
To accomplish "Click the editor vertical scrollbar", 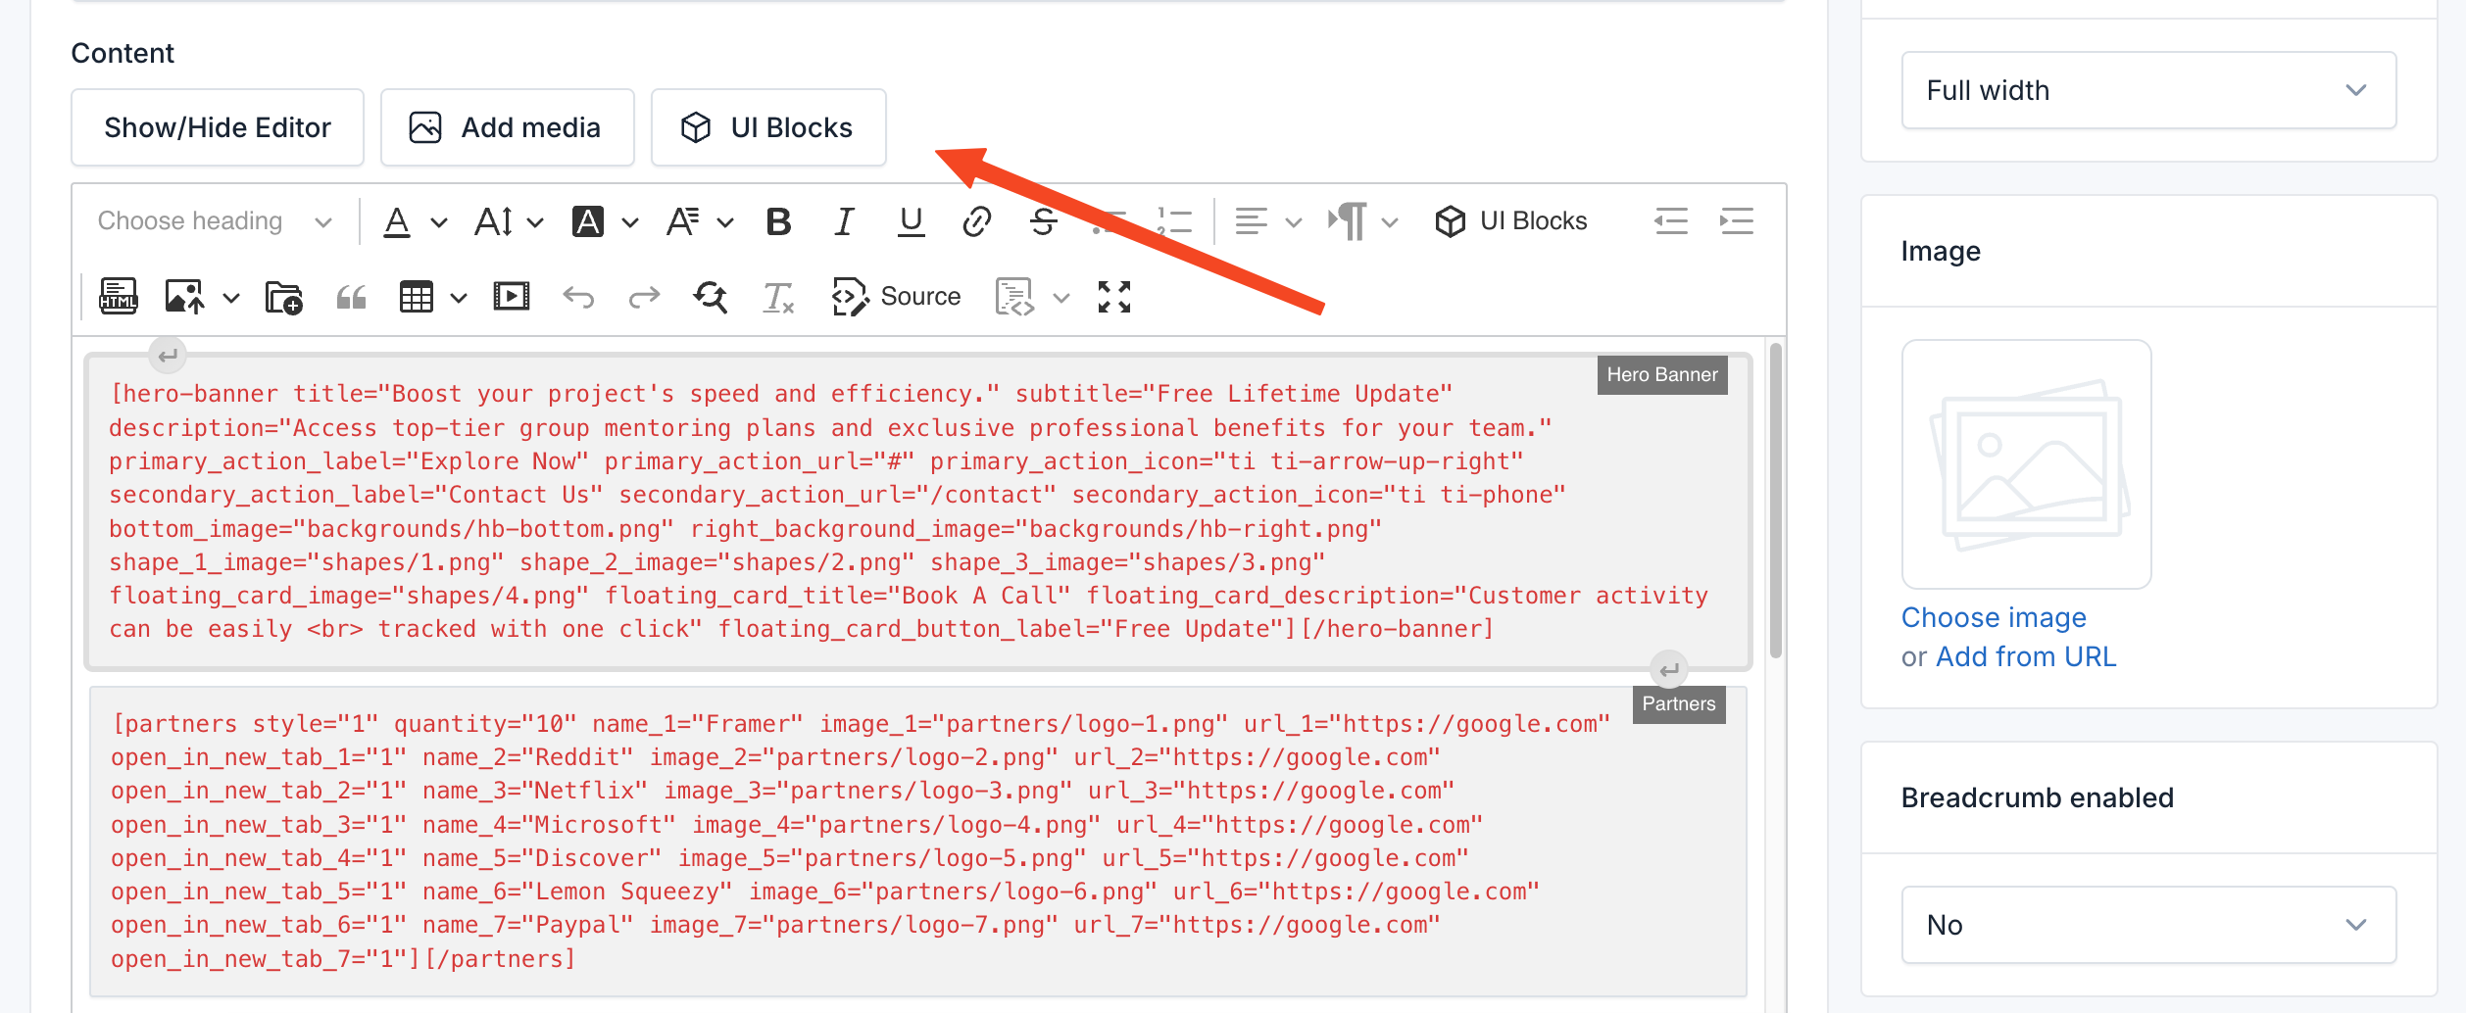I will pos(1775,500).
